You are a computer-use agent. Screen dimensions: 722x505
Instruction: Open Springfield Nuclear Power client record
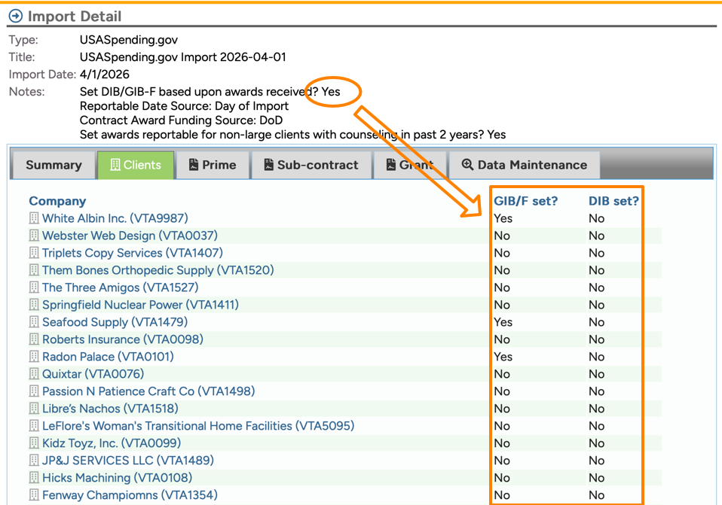coord(140,305)
